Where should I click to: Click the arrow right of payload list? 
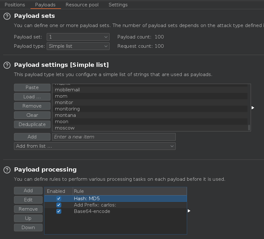[x=253, y=108]
